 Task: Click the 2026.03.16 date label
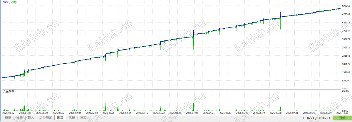pyautogui.click(x=142, y=113)
